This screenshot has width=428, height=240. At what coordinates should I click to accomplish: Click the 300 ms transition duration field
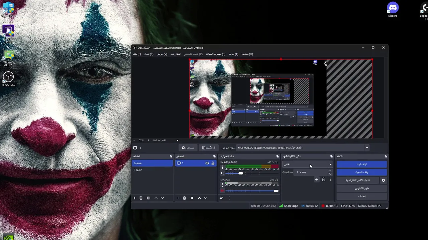[x=311, y=172]
